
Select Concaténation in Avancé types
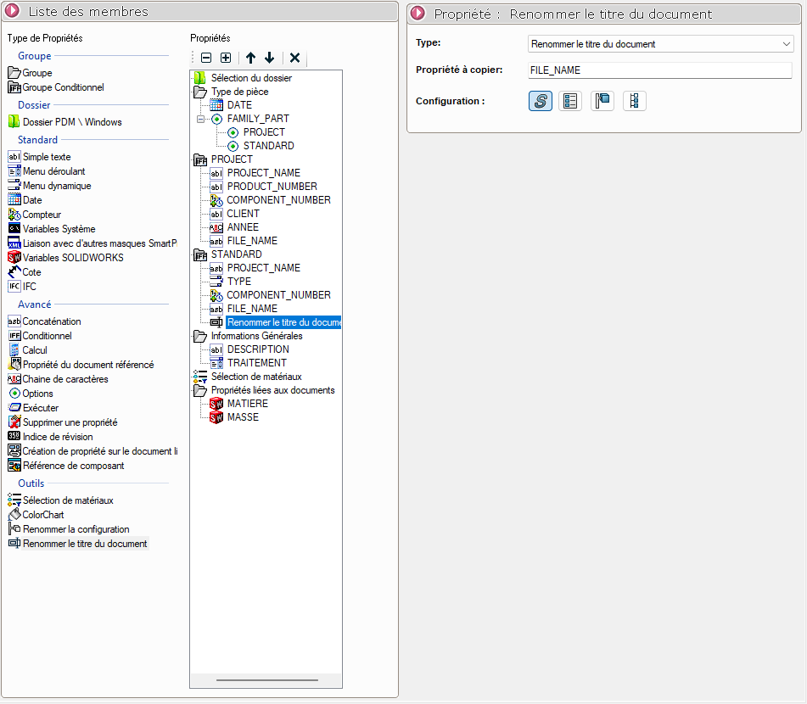click(x=52, y=321)
